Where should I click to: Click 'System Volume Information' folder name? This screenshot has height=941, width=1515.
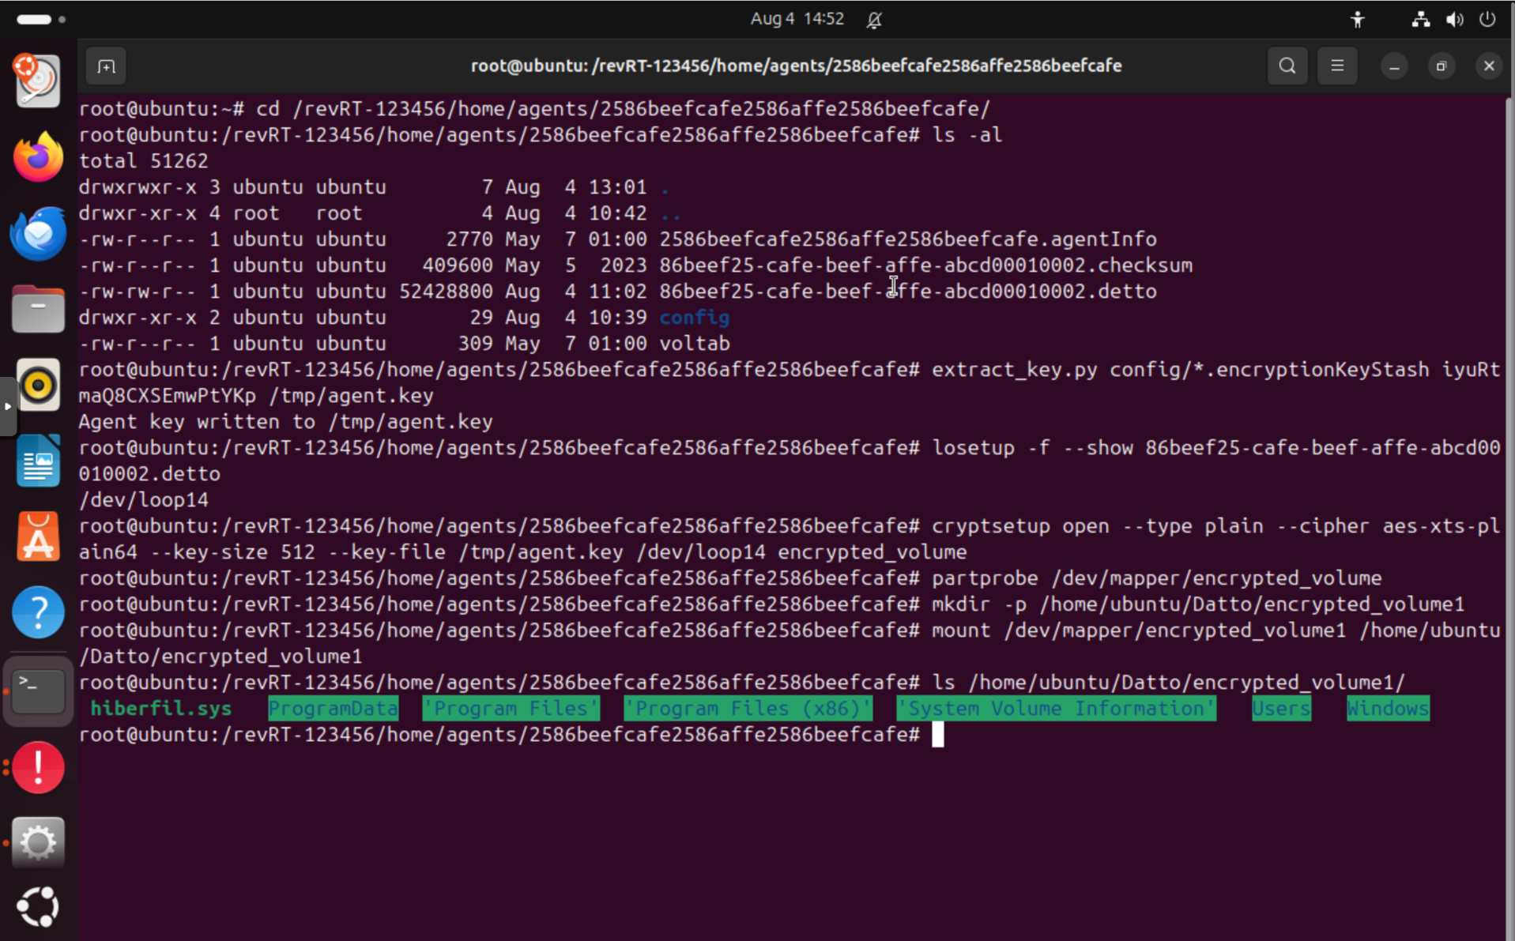click(x=1056, y=709)
